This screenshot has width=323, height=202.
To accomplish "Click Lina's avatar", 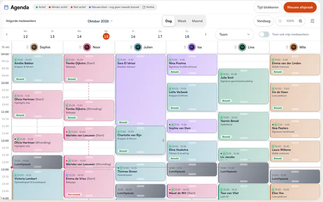I will click(242, 47).
